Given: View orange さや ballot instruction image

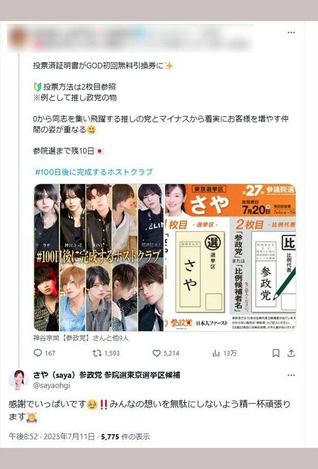Looking at the screenshot, I should point(230,257).
